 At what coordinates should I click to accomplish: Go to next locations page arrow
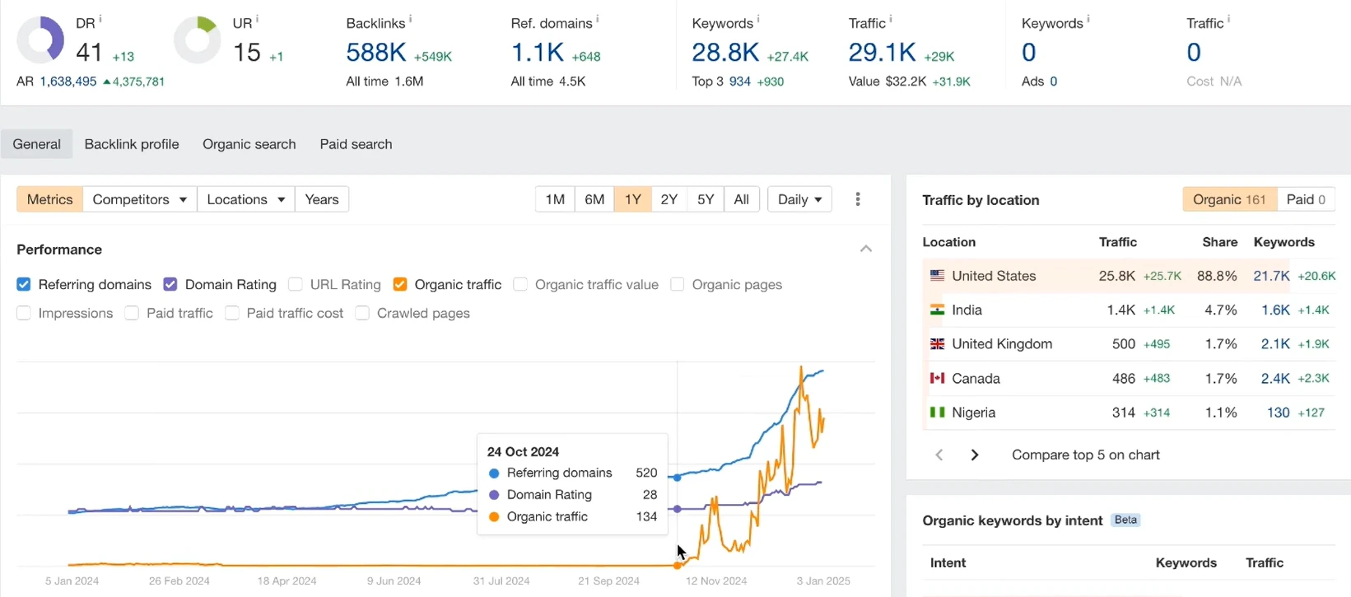(975, 455)
